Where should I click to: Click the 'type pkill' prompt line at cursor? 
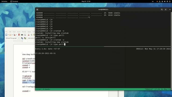tap(50, 44)
